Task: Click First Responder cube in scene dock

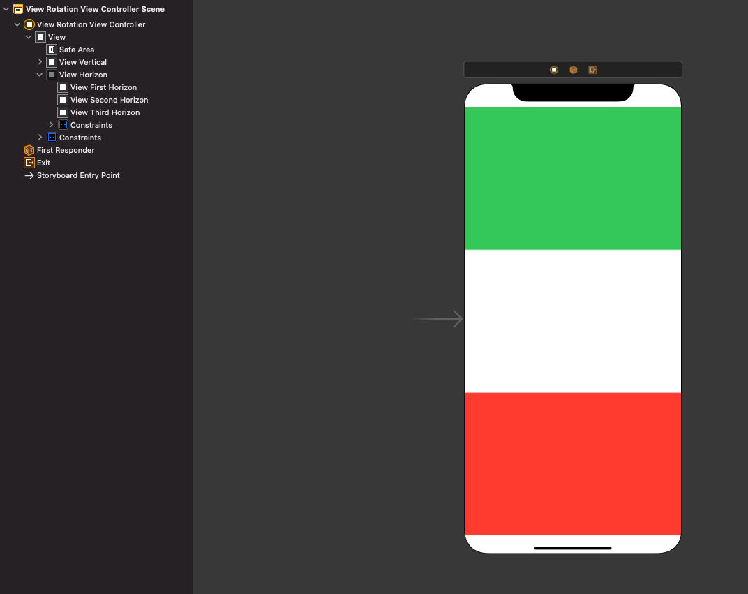Action: click(574, 70)
